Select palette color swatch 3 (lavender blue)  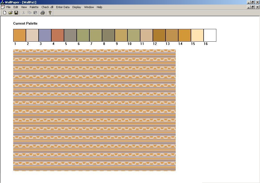pyautogui.click(x=45, y=35)
